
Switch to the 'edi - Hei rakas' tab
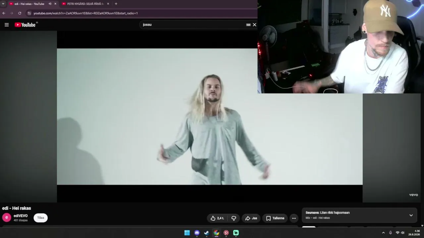29,4
